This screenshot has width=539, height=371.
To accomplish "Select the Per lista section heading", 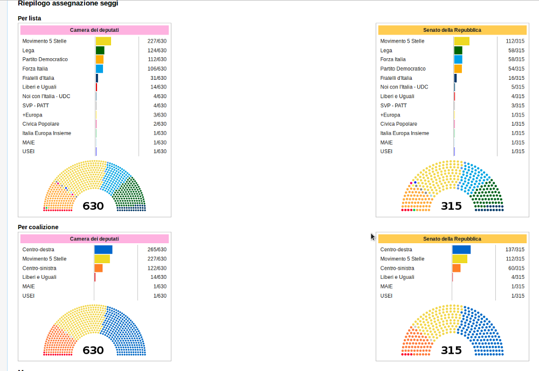I will 29,18.
